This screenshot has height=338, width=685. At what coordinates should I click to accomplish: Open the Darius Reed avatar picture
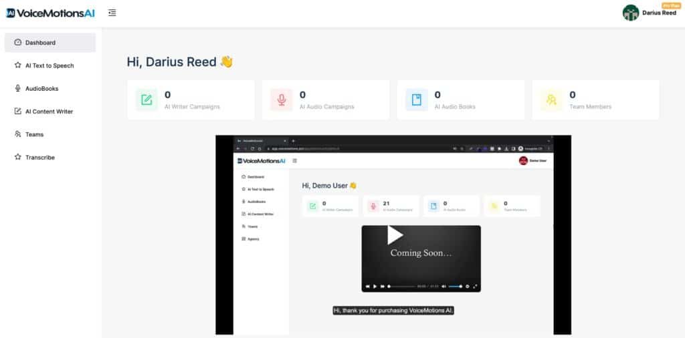click(x=630, y=13)
